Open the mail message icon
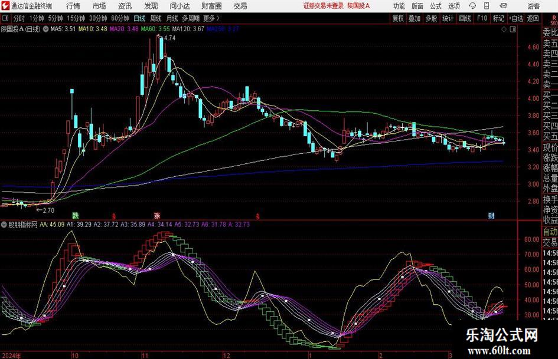558x359 pixels. coord(503,6)
